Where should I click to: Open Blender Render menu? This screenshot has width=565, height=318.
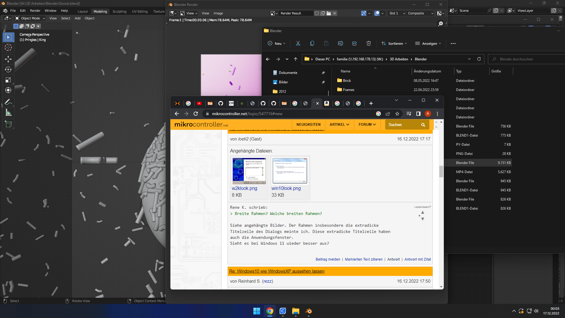click(35, 11)
